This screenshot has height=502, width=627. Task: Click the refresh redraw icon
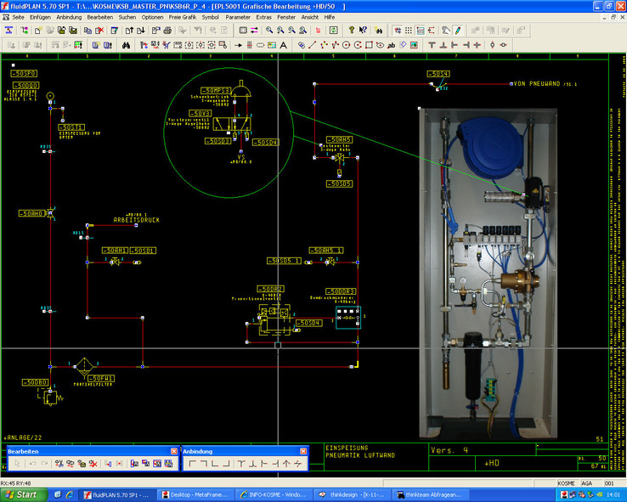(333, 30)
